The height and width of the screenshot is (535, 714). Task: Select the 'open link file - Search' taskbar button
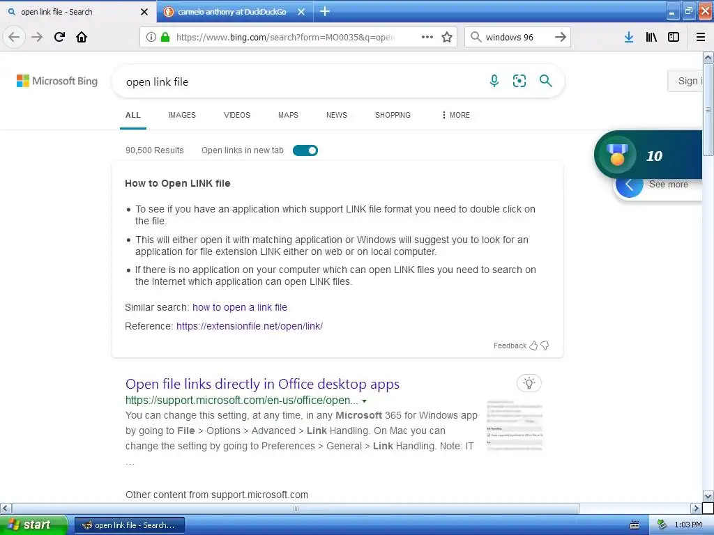[x=129, y=525]
